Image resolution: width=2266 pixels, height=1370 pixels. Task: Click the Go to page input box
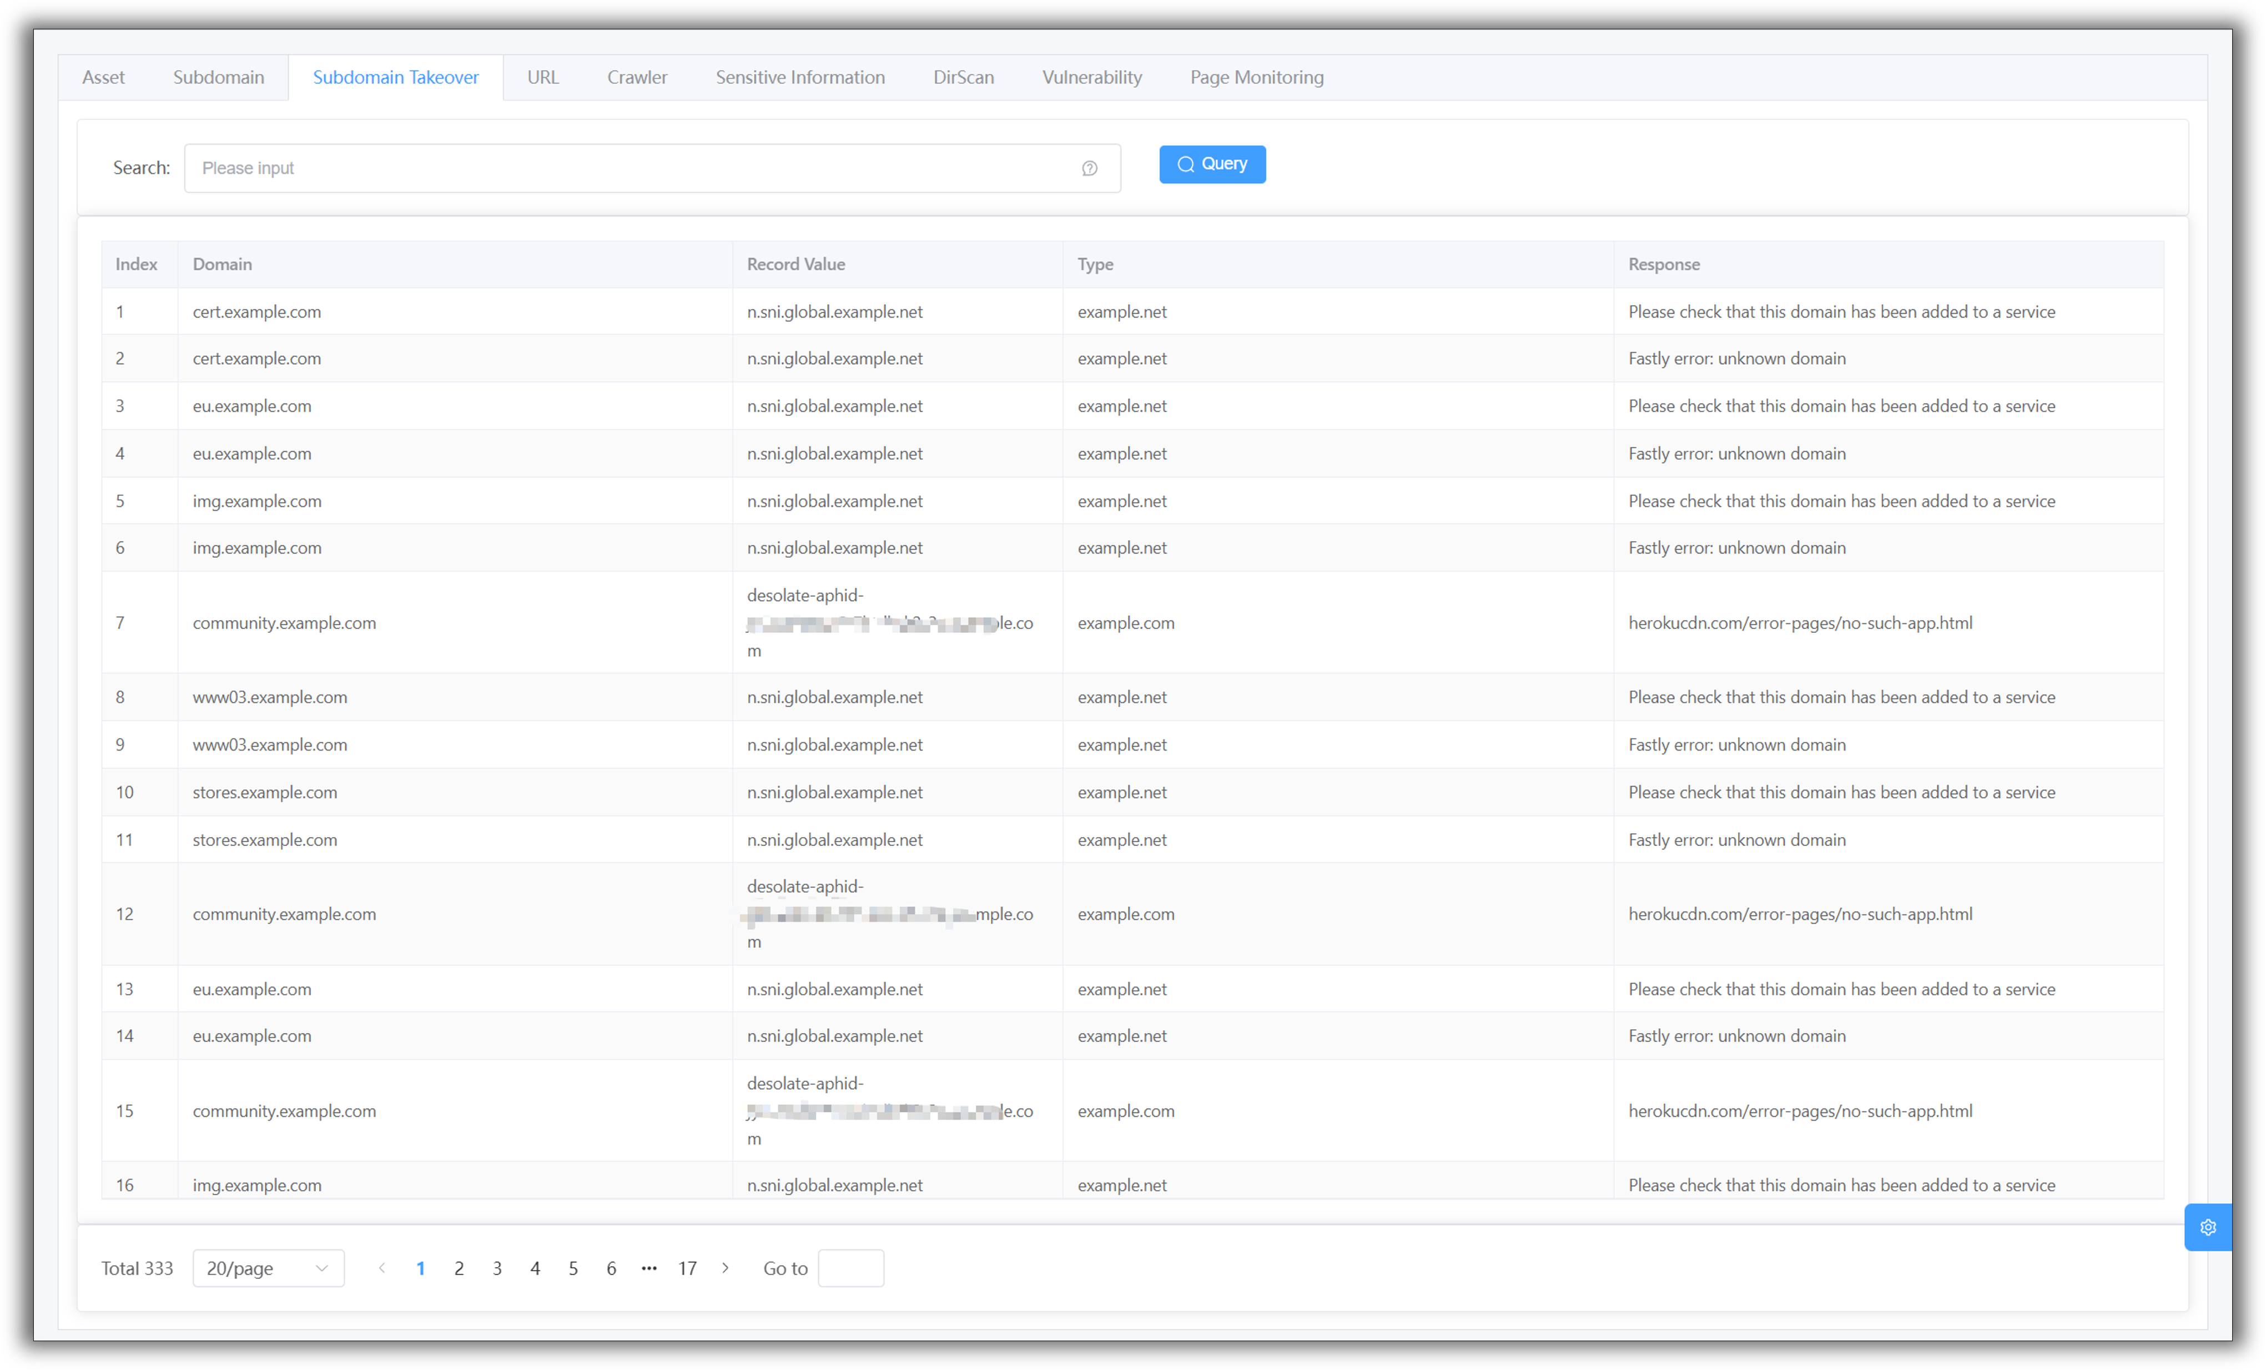point(850,1268)
